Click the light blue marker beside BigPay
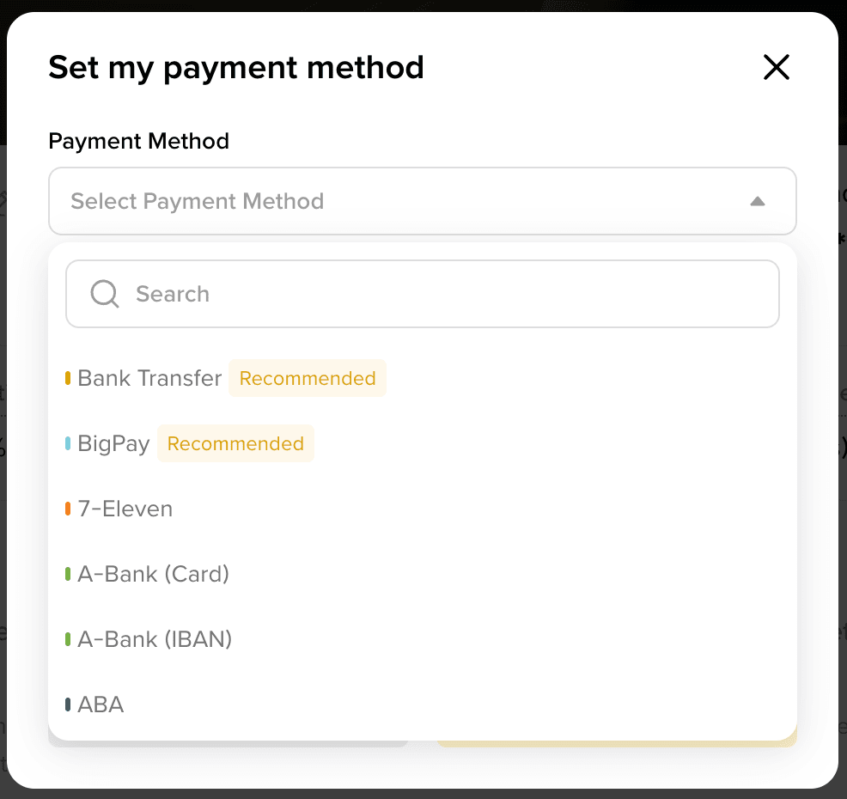 [x=68, y=443]
